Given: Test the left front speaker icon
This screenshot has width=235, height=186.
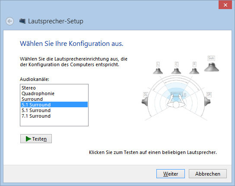Looking at the screenshot, I should (158, 71).
